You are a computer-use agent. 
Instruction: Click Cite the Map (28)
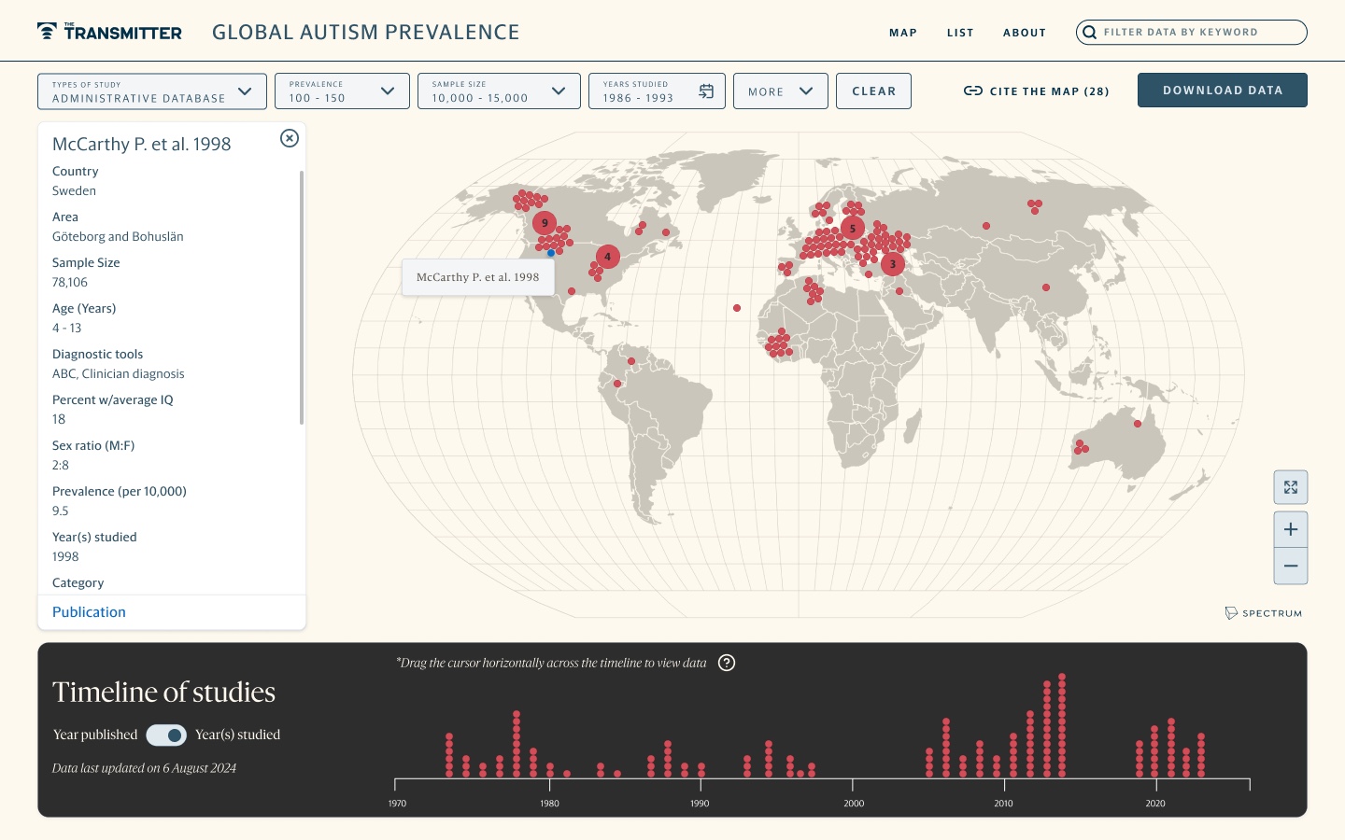click(1037, 91)
